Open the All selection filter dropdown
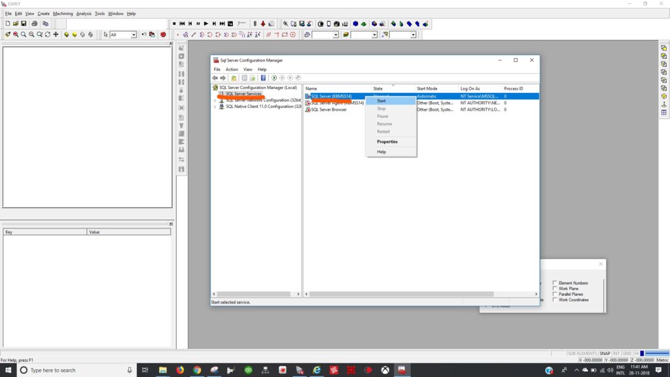 pos(133,35)
